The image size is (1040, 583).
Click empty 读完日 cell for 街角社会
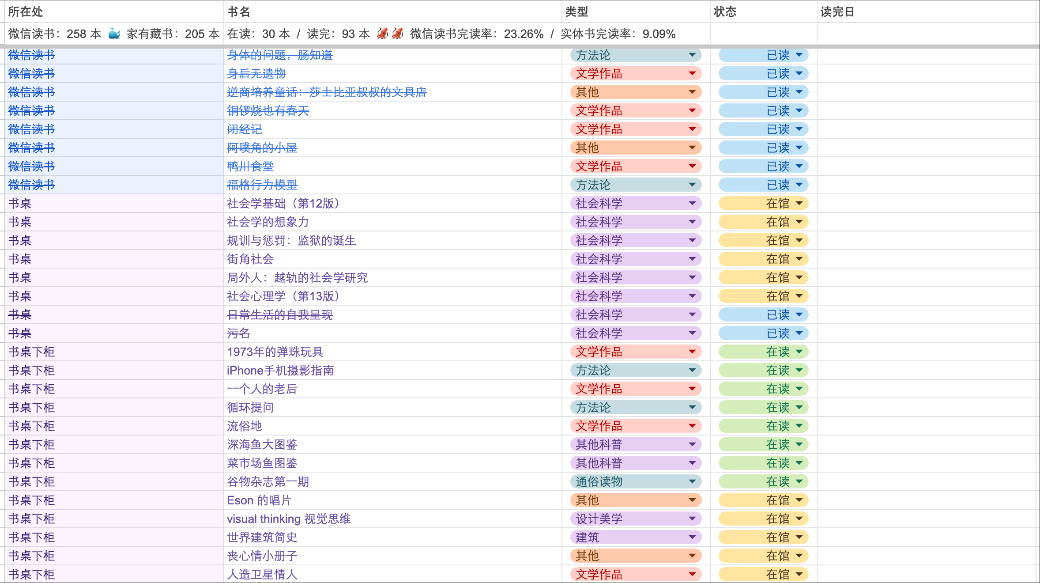point(926,259)
